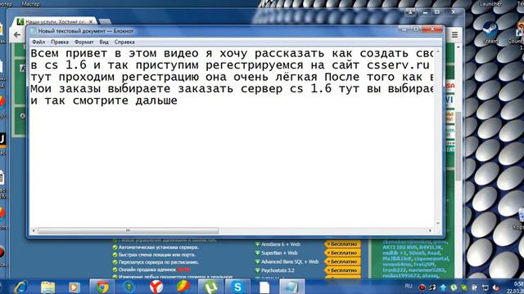
Task: Open the Вид menu in Notepad
Action: click(104, 42)
